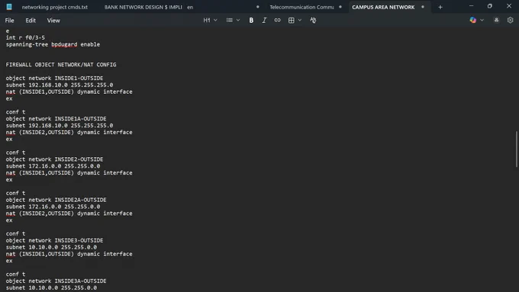This screenshot has height=292, width=519.
Task: Toggle bold formatting
Action: click(251, 20)
